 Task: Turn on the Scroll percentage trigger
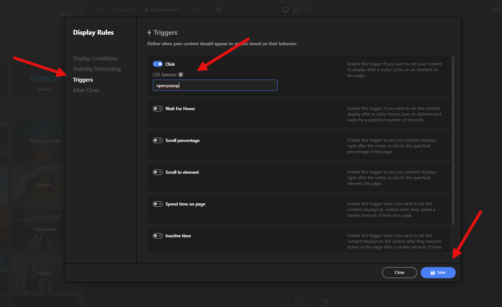158,140
